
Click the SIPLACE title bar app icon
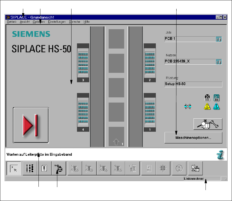pyautogui.click(x=8, y=17)
